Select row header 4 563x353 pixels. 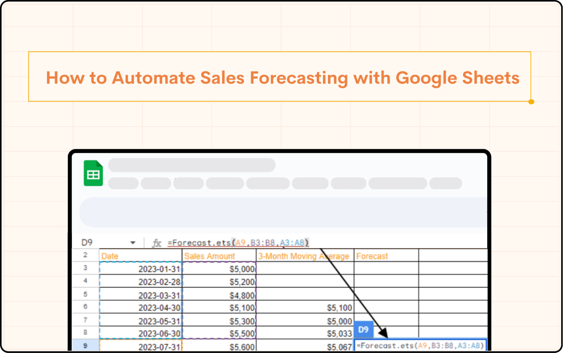coord(86,281)
